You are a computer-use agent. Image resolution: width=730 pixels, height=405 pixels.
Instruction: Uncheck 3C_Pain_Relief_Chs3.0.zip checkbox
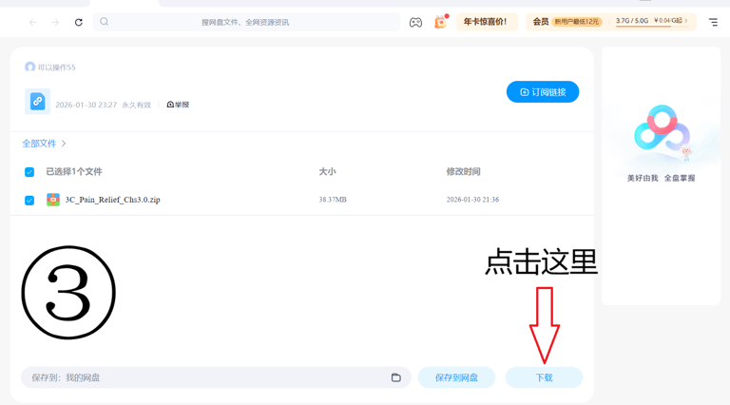29,201
